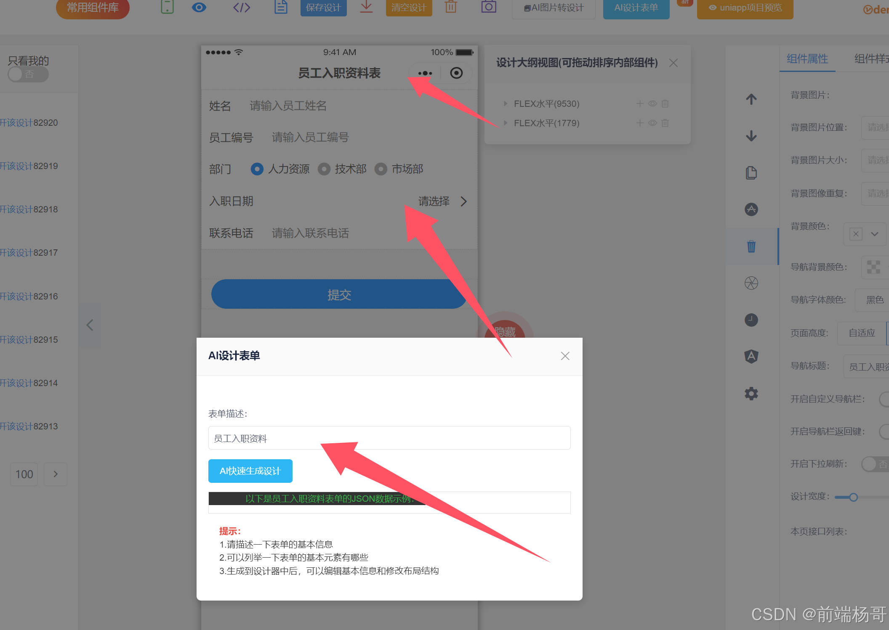Click the delete trash icon in top toolbar
889x630 pixels.
451,7
